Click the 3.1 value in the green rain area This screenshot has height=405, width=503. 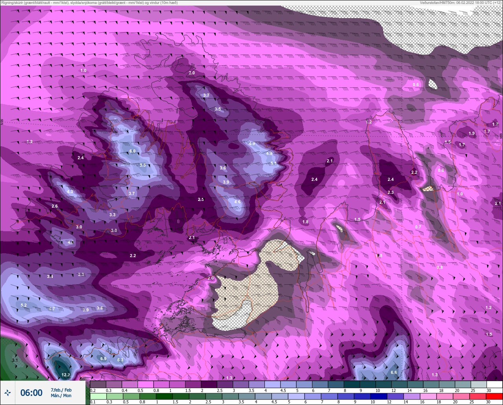(x=15, y=360)
